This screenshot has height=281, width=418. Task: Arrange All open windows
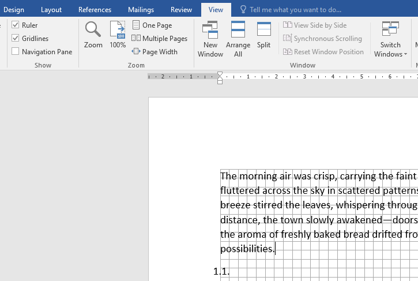[238, 39]
